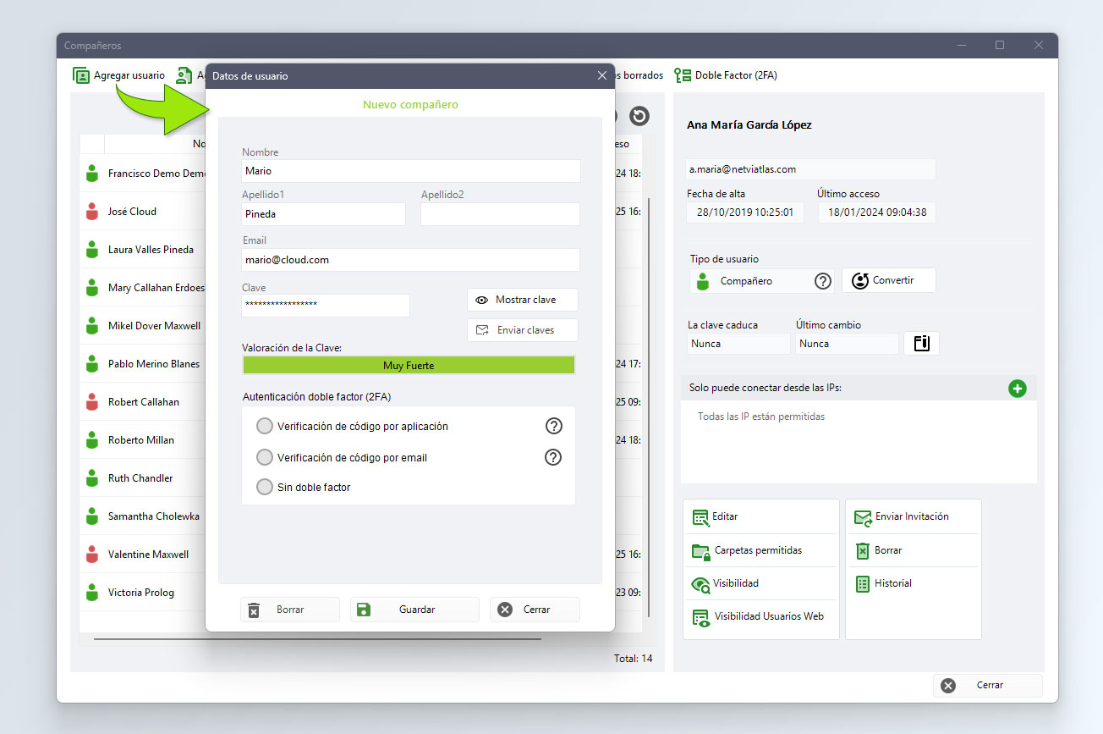Click help icon next to Compañero type

click(x=823, y=281)
